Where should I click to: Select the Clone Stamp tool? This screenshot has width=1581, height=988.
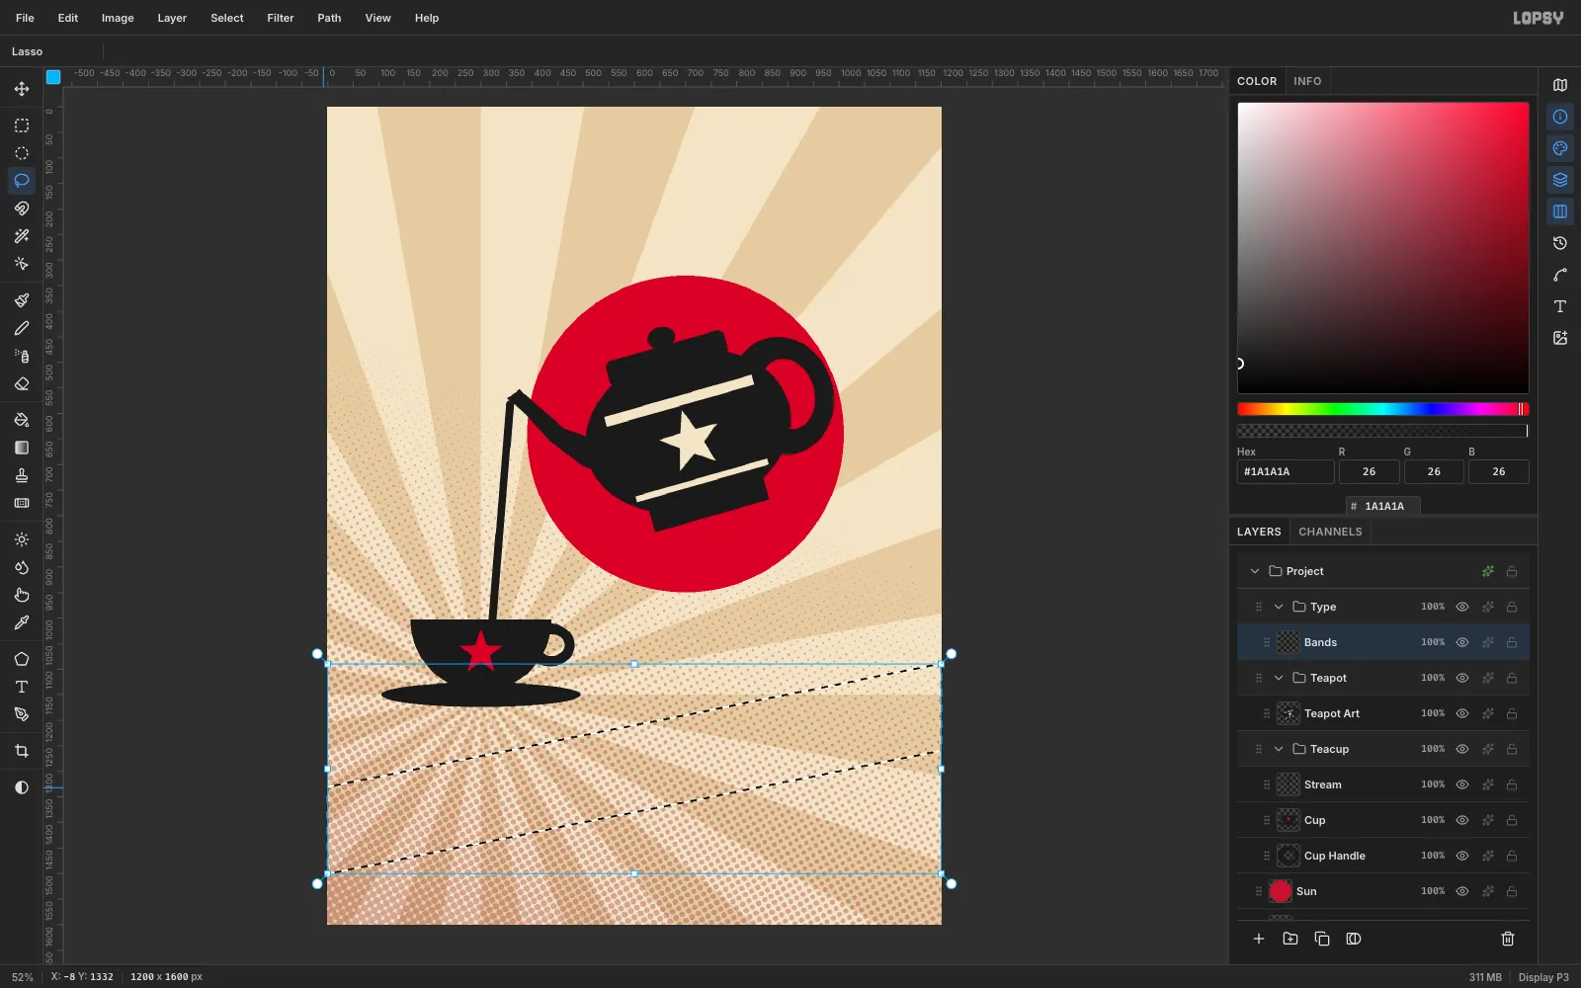click(x=22, y=475)
